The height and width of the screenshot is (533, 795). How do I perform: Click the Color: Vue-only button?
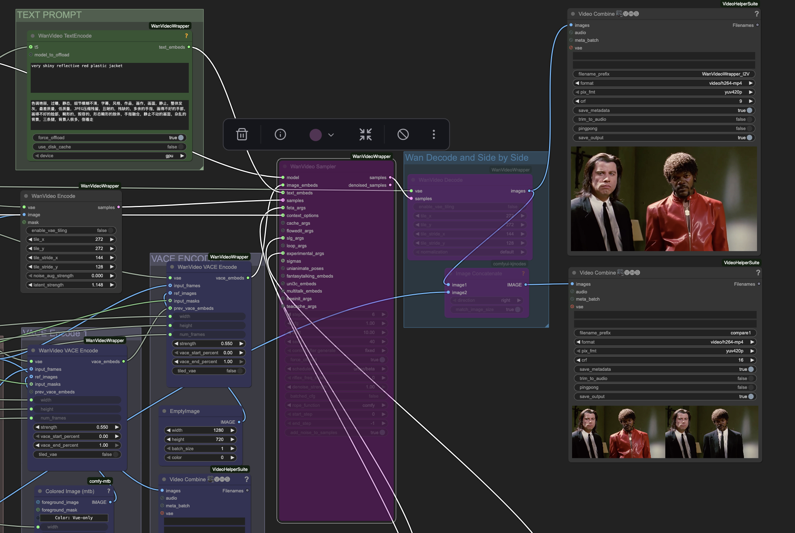point(74,518)
